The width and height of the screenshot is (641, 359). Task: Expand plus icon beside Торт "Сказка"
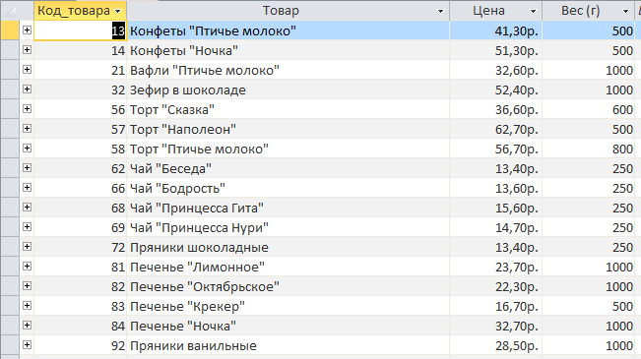(x=27, y=108)
